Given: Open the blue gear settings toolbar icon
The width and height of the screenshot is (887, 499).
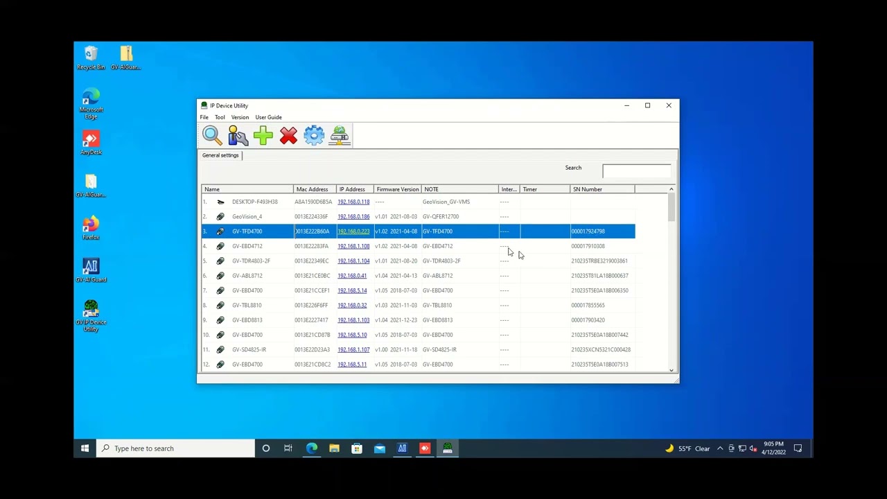Looking at the screenshot, I should [314, 135].
